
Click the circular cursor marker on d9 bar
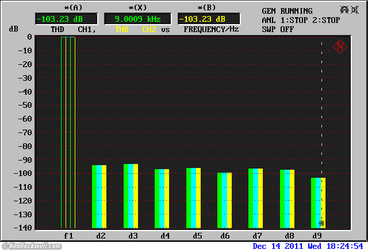coord(321,223)
